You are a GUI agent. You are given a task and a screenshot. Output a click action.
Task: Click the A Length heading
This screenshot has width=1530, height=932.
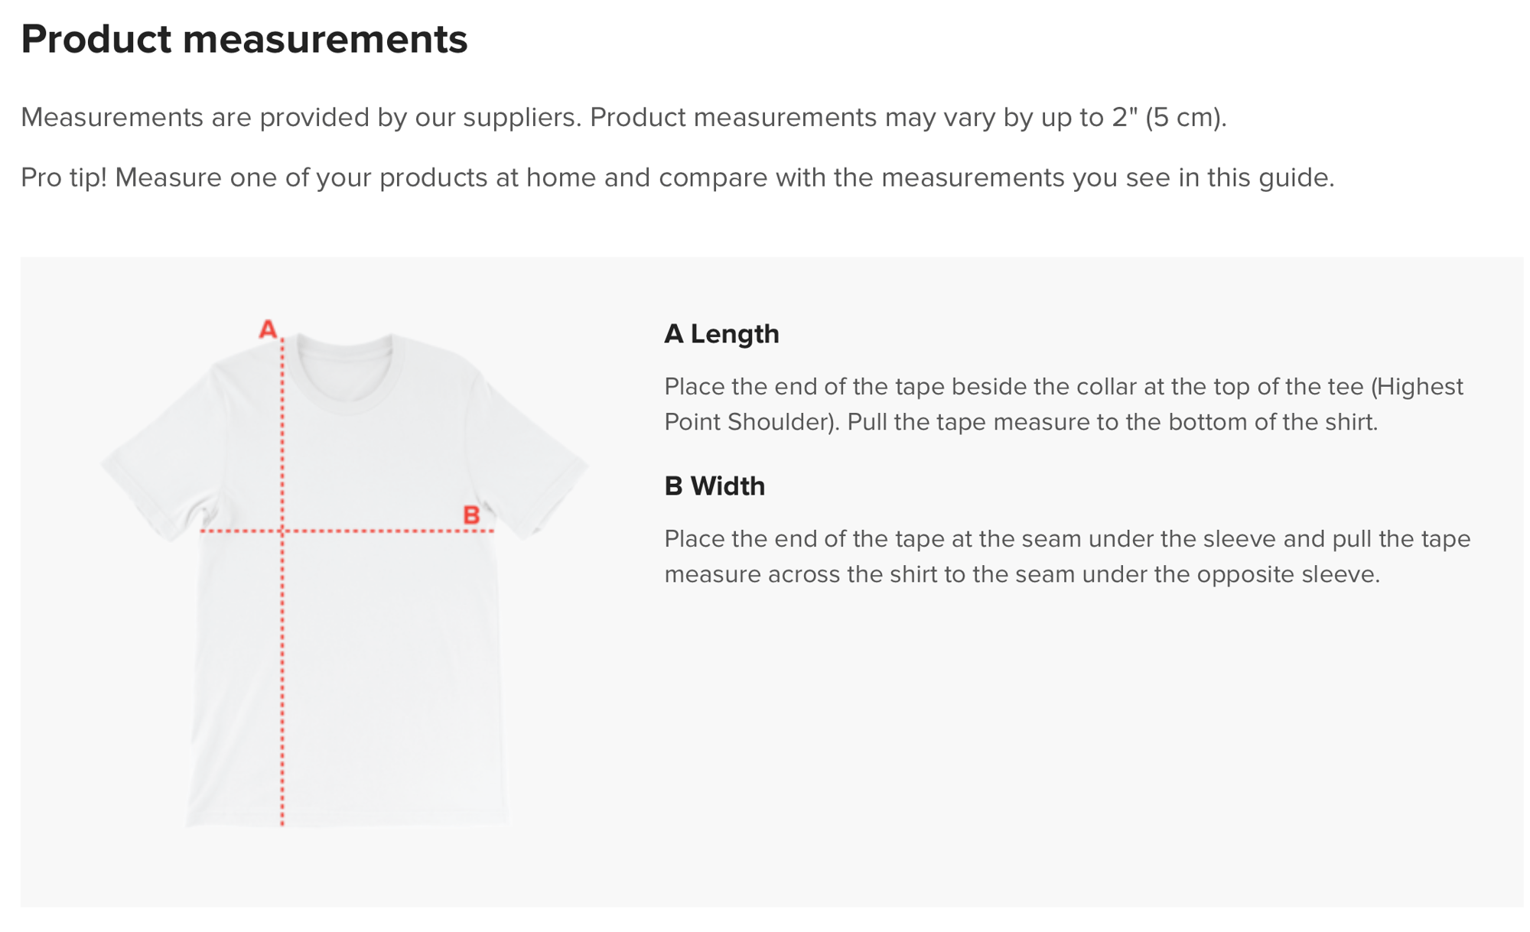coord(721,334)
